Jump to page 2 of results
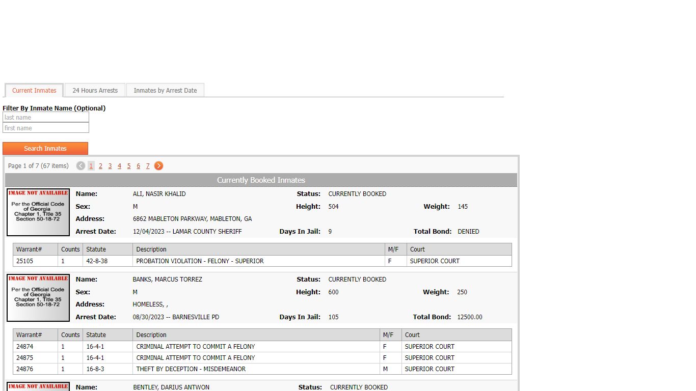This screenshot has width=696, height=391. point(101,166)
